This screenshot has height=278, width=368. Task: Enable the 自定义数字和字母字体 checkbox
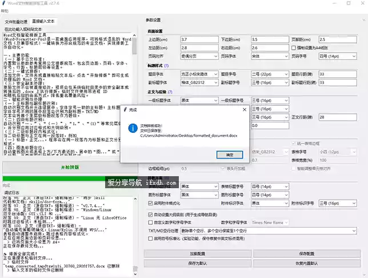tap(150, 223)
